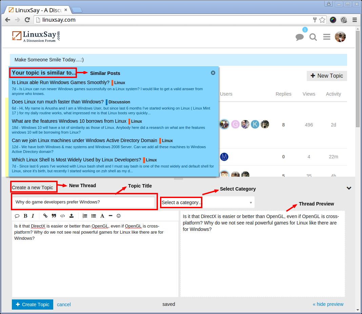Insert a hyperlink using the link icon

pyautogui.click(x=45, y=216)
